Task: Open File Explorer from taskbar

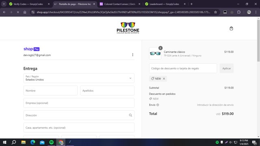Action: tap(24, 142)
